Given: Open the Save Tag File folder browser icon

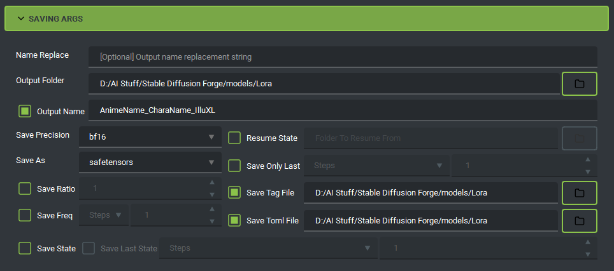Looking at the screenshot, I should 579,193.
